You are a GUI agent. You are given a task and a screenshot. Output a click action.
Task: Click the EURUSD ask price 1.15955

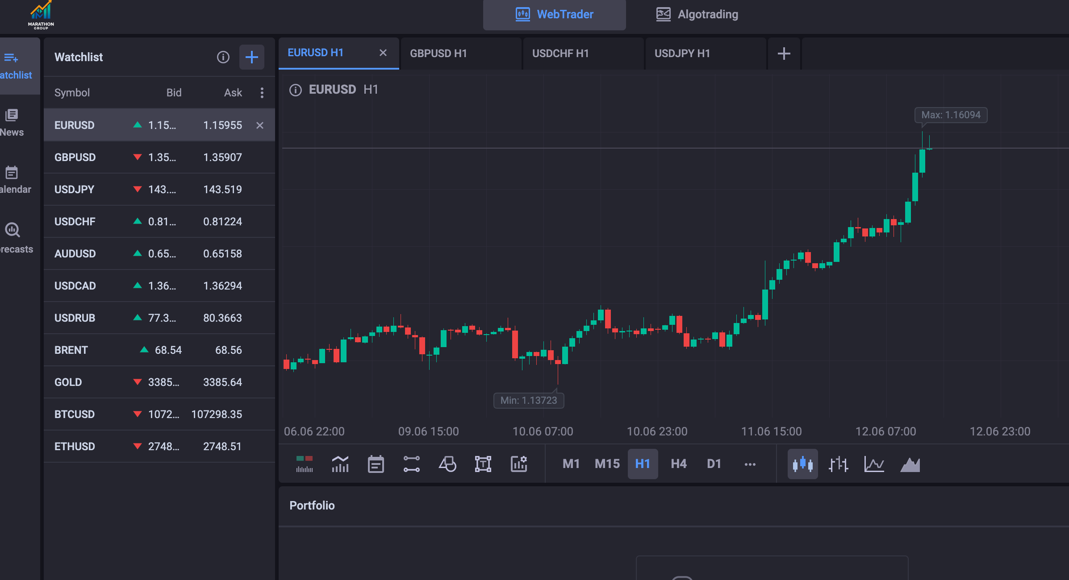(x=223, y=125)
